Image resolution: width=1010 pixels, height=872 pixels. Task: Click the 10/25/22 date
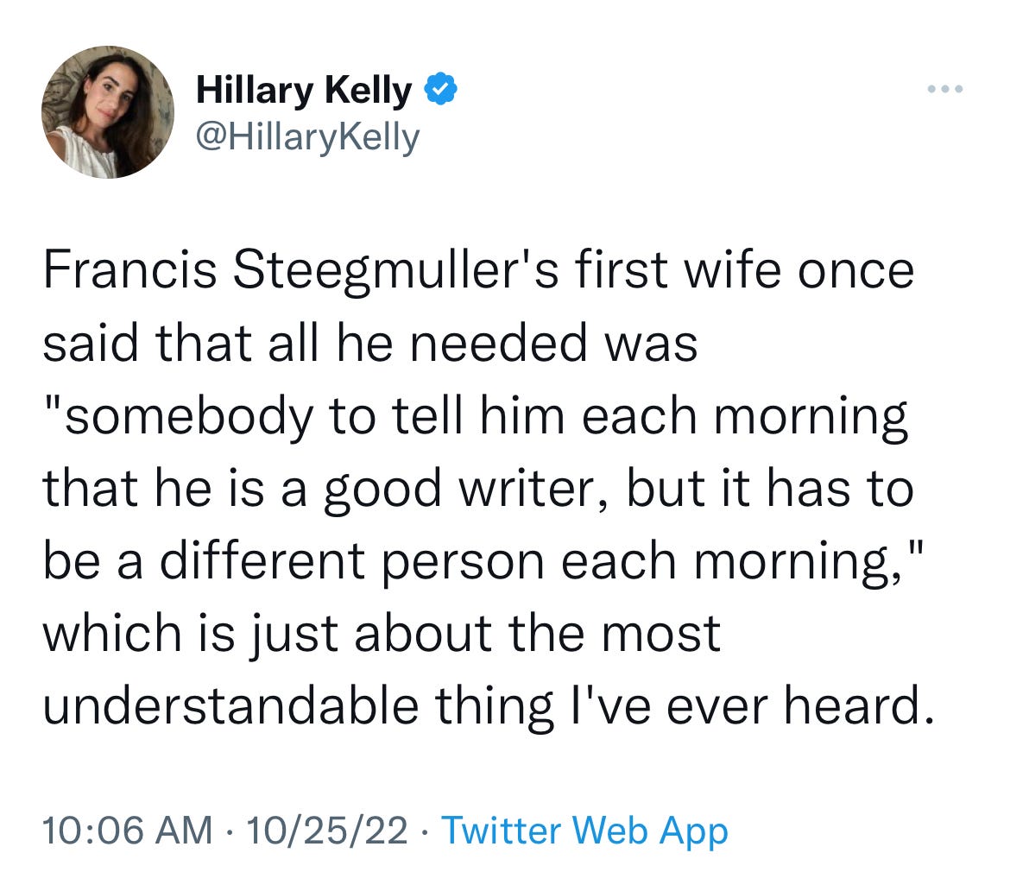pyautogui.click(x=326, y=830)
